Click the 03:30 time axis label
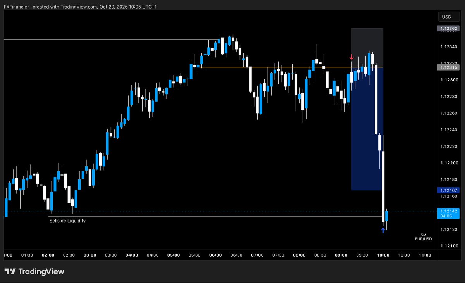Viewport: 465px width, 283px height. point(111,255)
